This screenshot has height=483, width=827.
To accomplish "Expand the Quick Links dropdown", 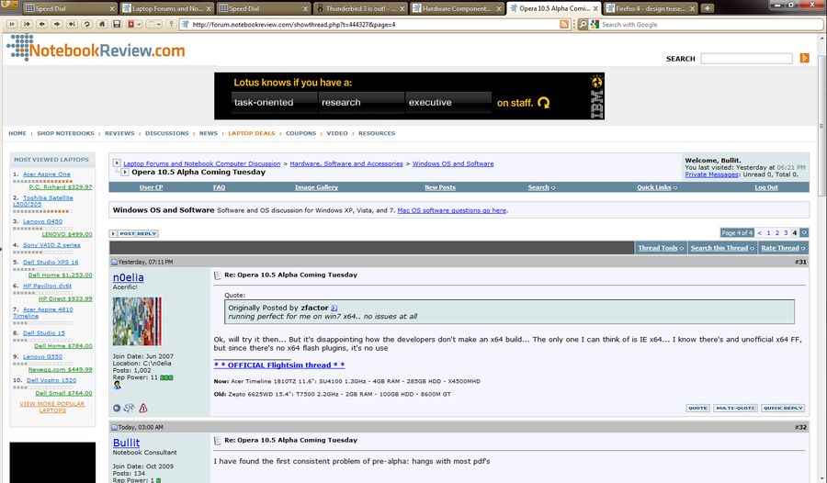I will (657, 187).
